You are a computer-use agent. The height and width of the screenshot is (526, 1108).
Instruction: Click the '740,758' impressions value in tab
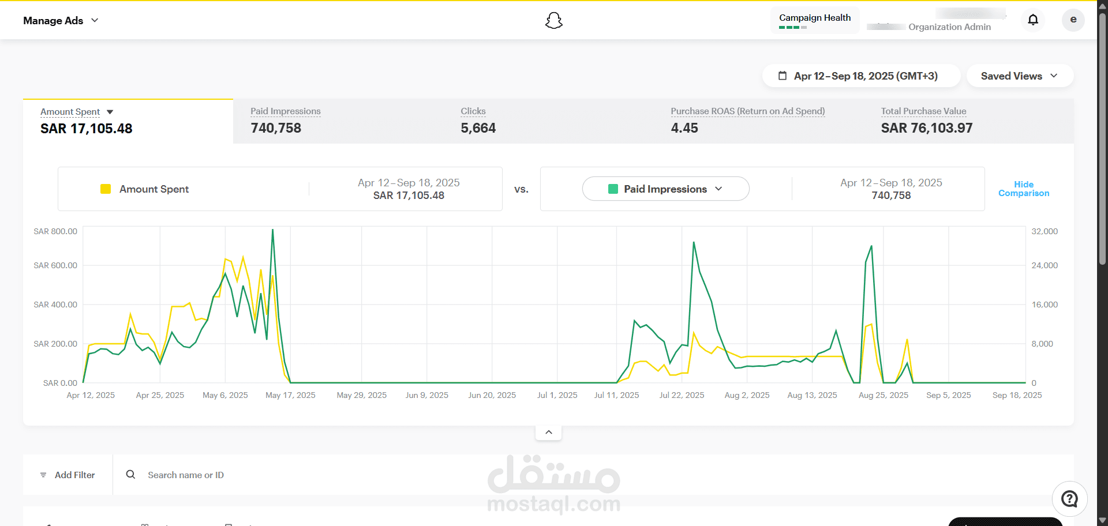[276, 128]
